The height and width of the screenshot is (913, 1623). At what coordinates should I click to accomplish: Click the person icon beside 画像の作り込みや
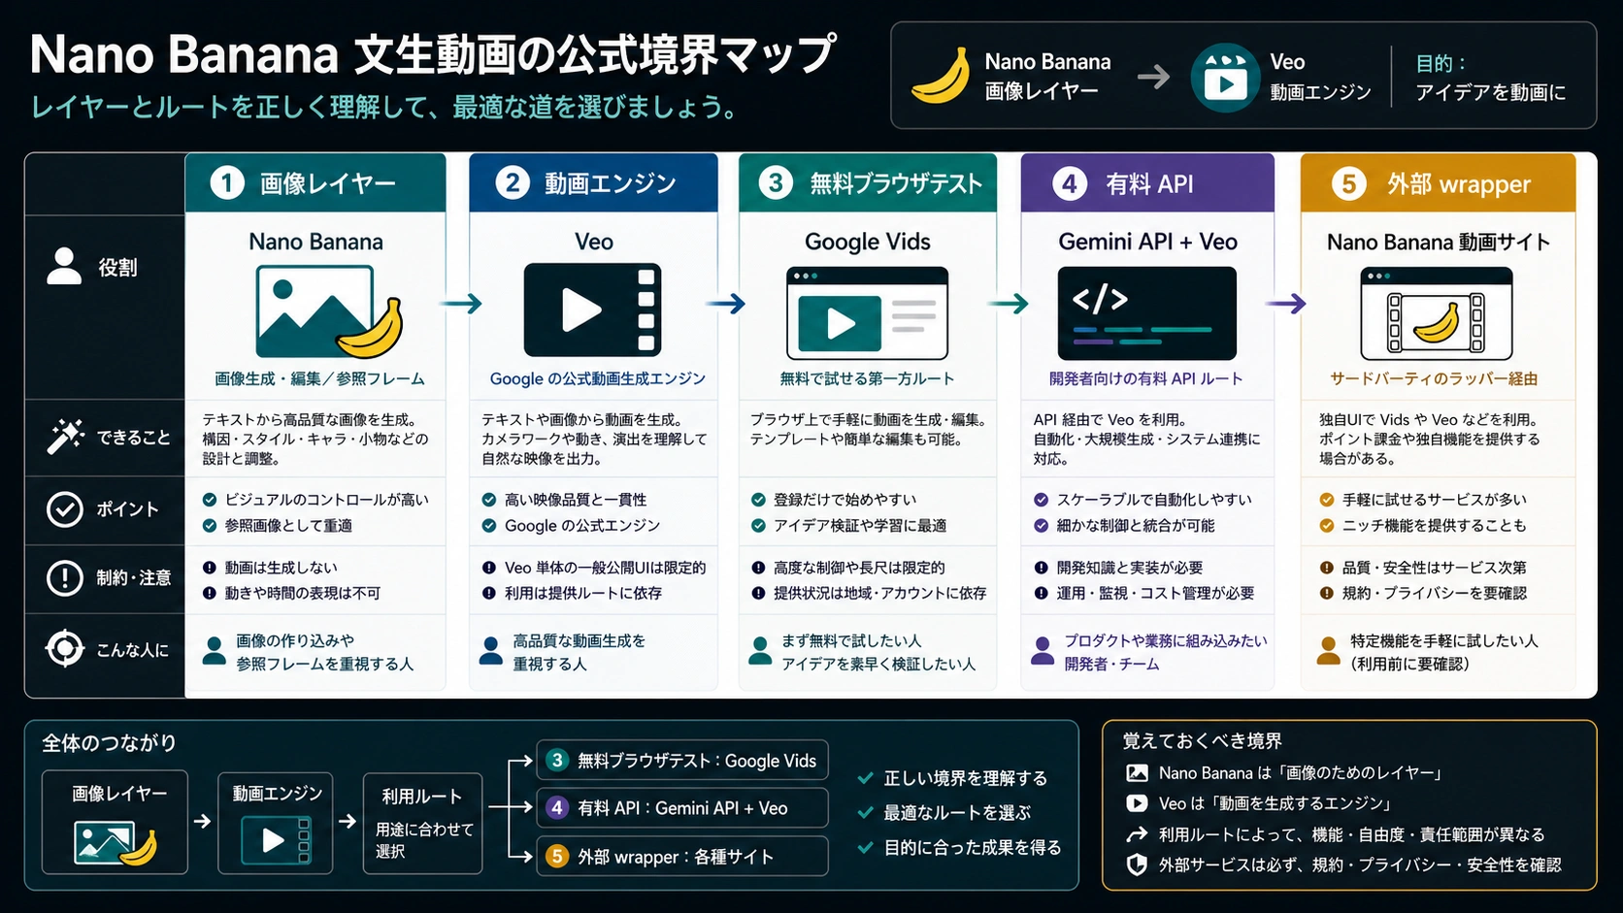215,651
